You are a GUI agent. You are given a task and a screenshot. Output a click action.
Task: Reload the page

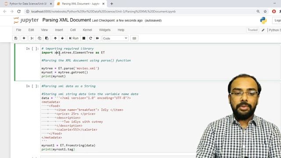pyautogui.click(x=19, y=11)
